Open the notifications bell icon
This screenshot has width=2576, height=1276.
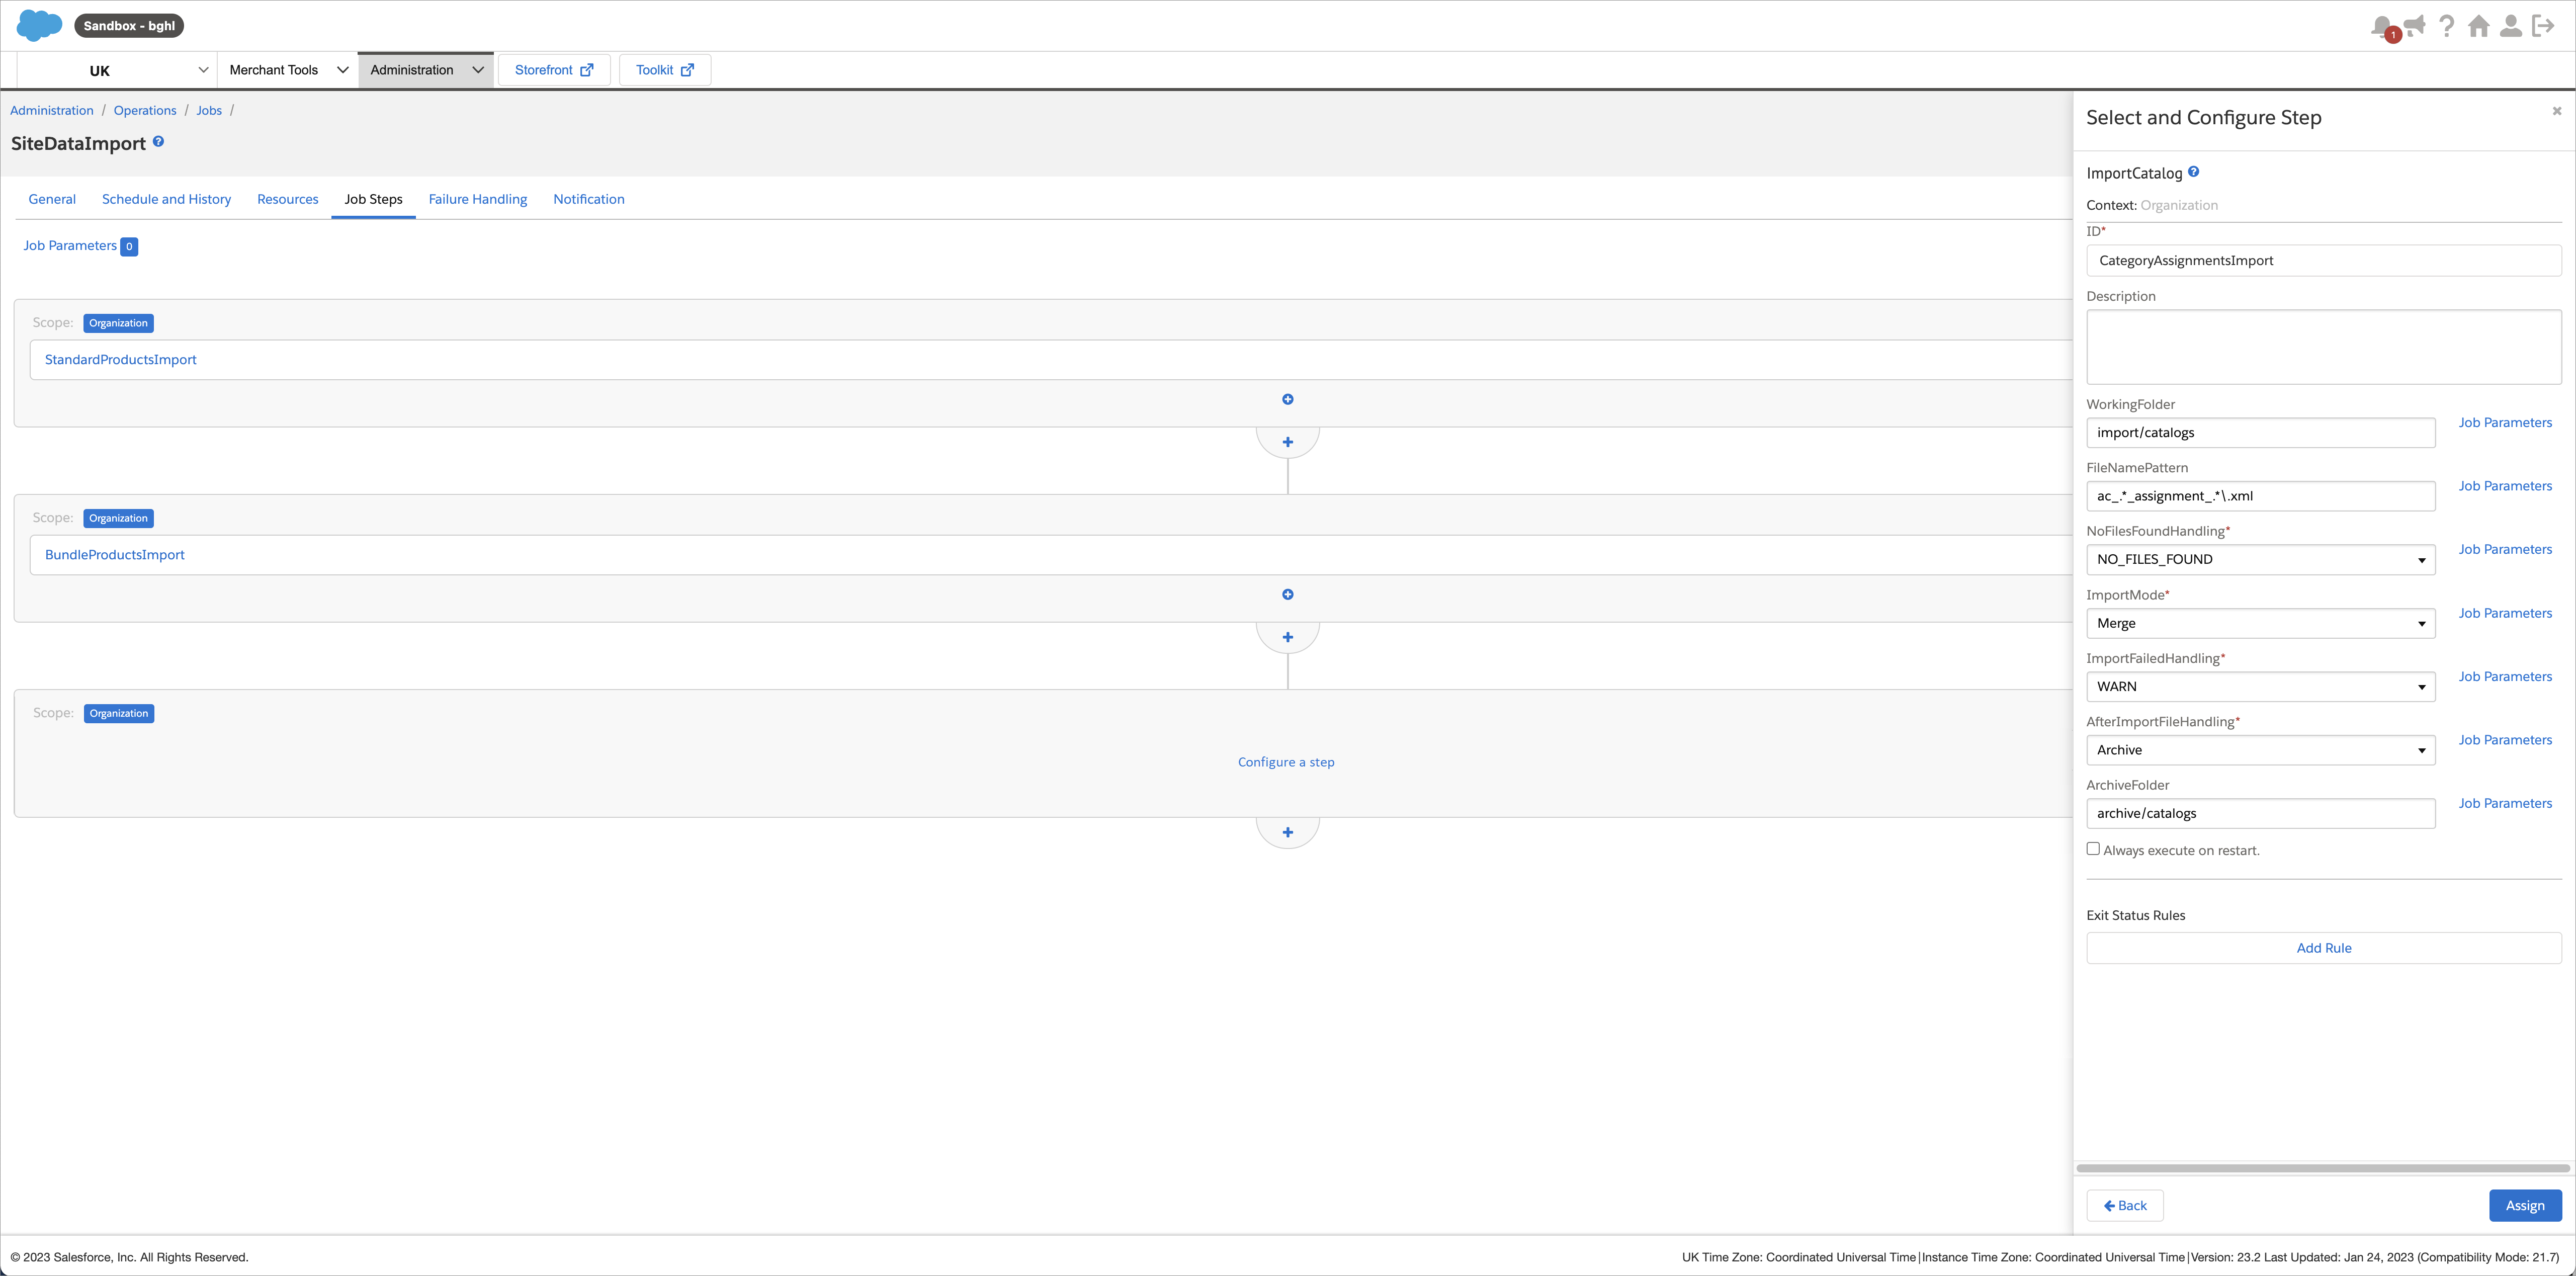tap(2382, 26)
